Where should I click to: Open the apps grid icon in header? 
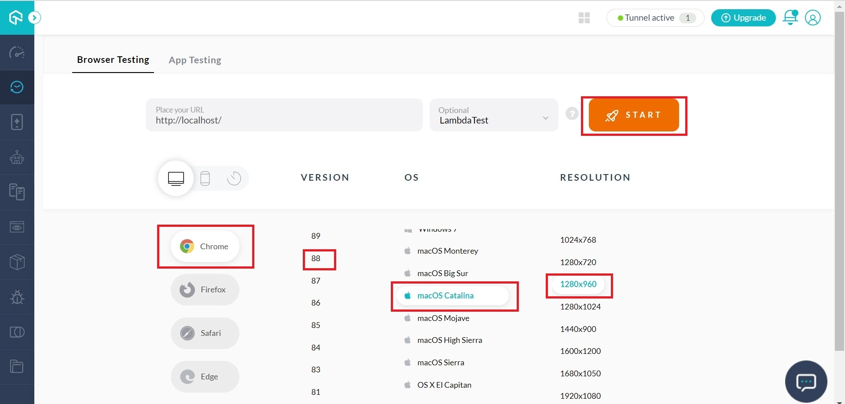584,18
